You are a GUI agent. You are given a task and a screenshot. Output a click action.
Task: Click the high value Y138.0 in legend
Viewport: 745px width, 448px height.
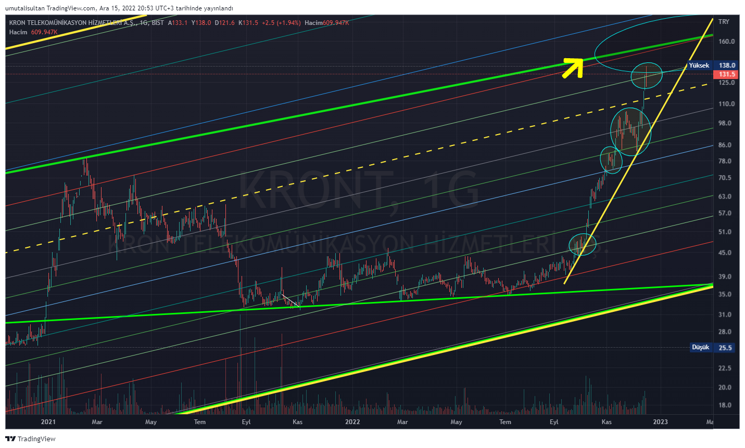[x=201, y=23]
